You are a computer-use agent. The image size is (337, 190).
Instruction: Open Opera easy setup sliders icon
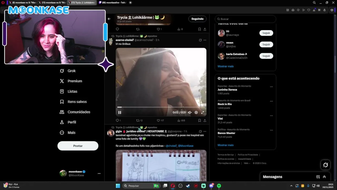[319, 10]
